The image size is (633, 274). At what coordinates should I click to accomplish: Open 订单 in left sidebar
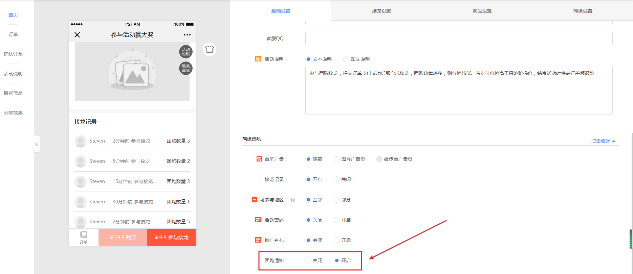pos(13,34)
